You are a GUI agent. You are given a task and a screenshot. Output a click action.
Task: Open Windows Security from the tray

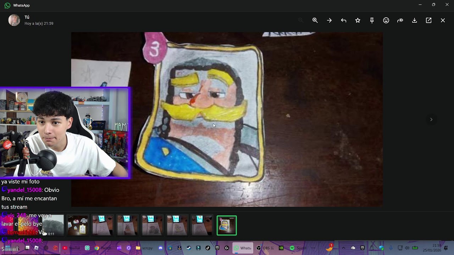pos(381,248)
